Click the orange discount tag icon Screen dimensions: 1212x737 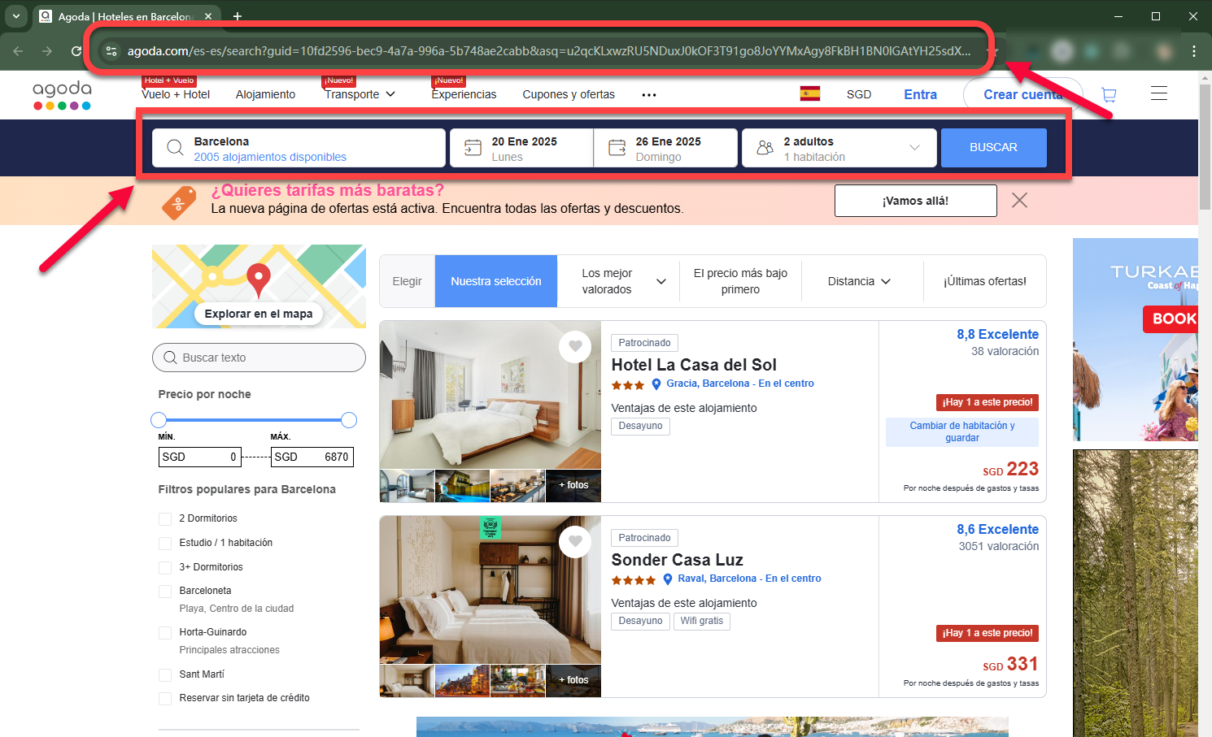click(x=179, y=202)
